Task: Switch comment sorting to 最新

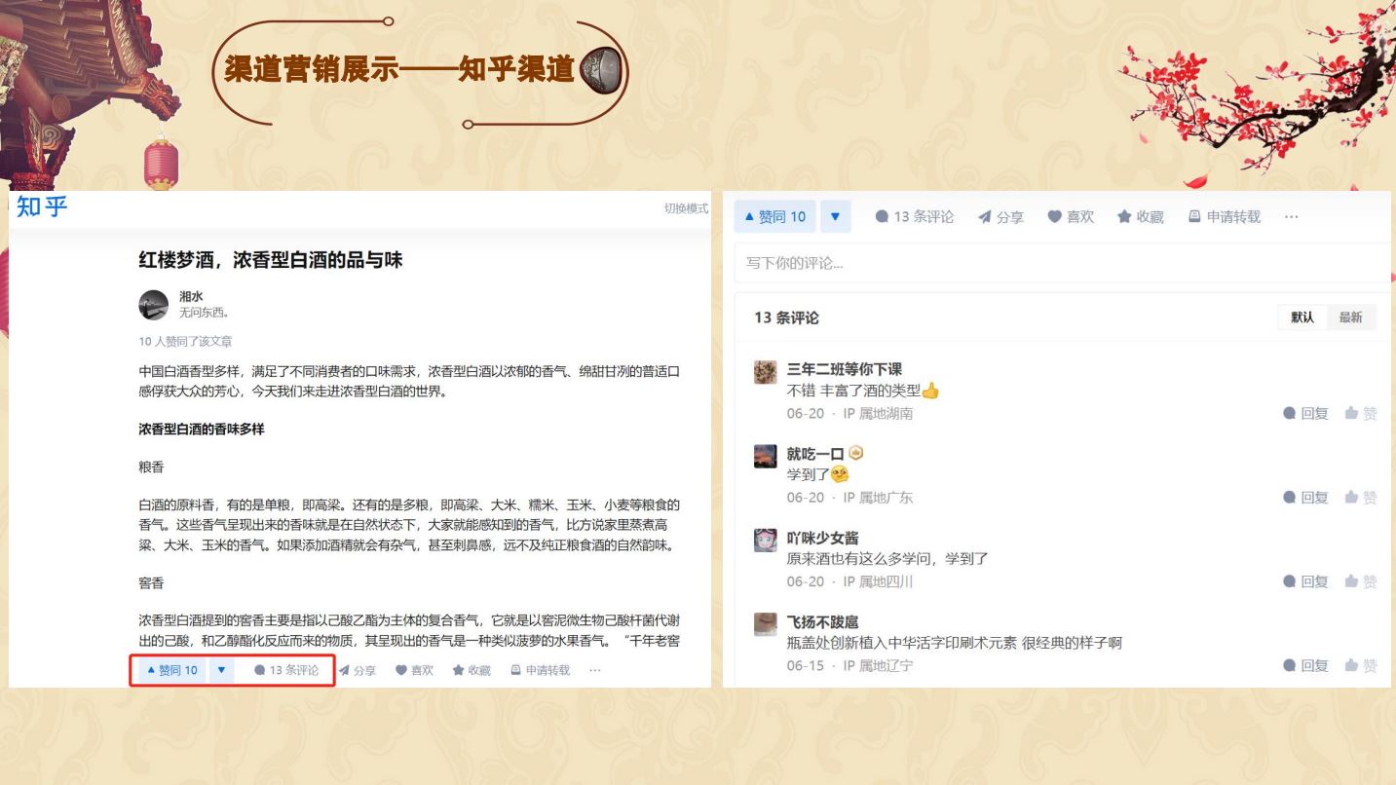Action: coord(1350,318)
